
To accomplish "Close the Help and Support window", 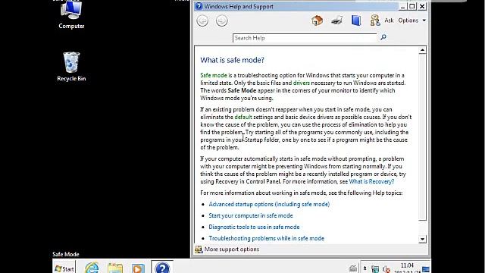I will (x=422, y=7).
